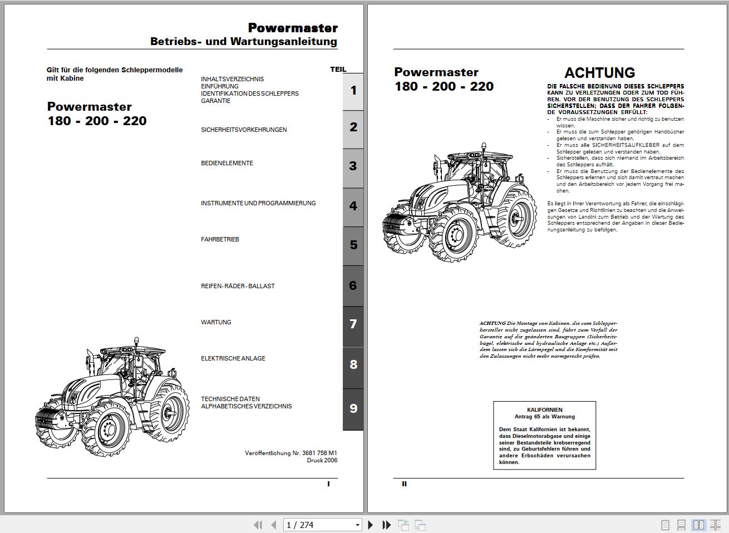Open section tab 9

point(353,409)
